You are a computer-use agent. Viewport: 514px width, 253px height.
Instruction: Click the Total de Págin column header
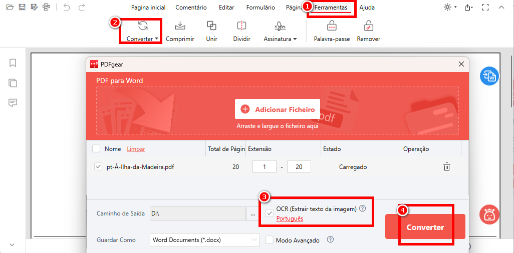click(226, 149)
